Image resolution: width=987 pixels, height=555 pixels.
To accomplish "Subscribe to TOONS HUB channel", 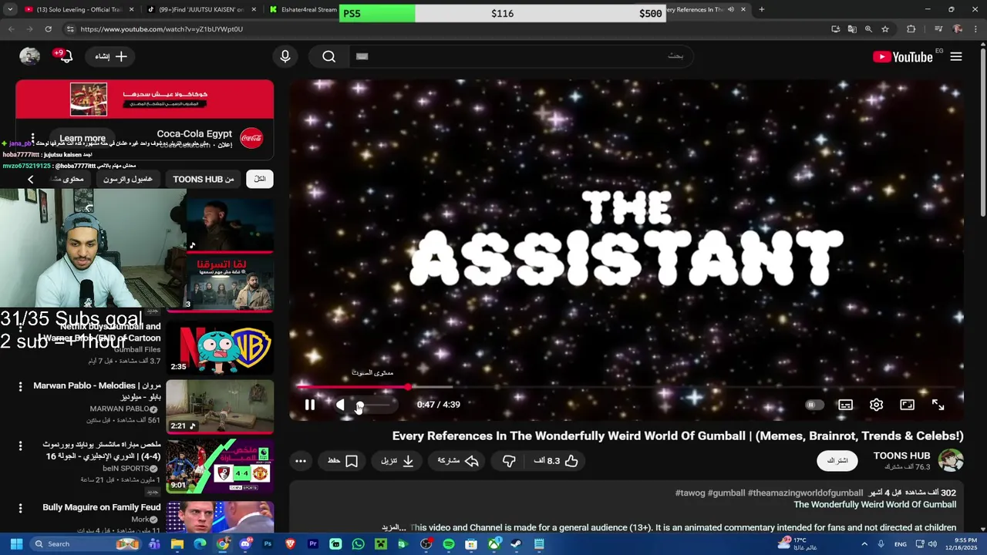I will pyautogui.click(x=837, y=461).
